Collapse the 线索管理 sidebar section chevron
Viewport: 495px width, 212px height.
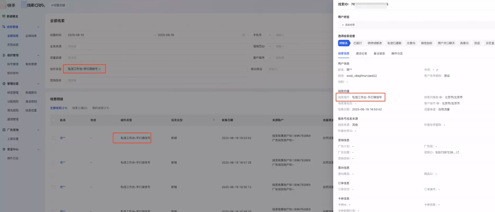(x=38, y=27)
